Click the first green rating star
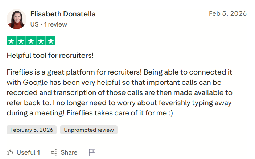 coord(11,41)
